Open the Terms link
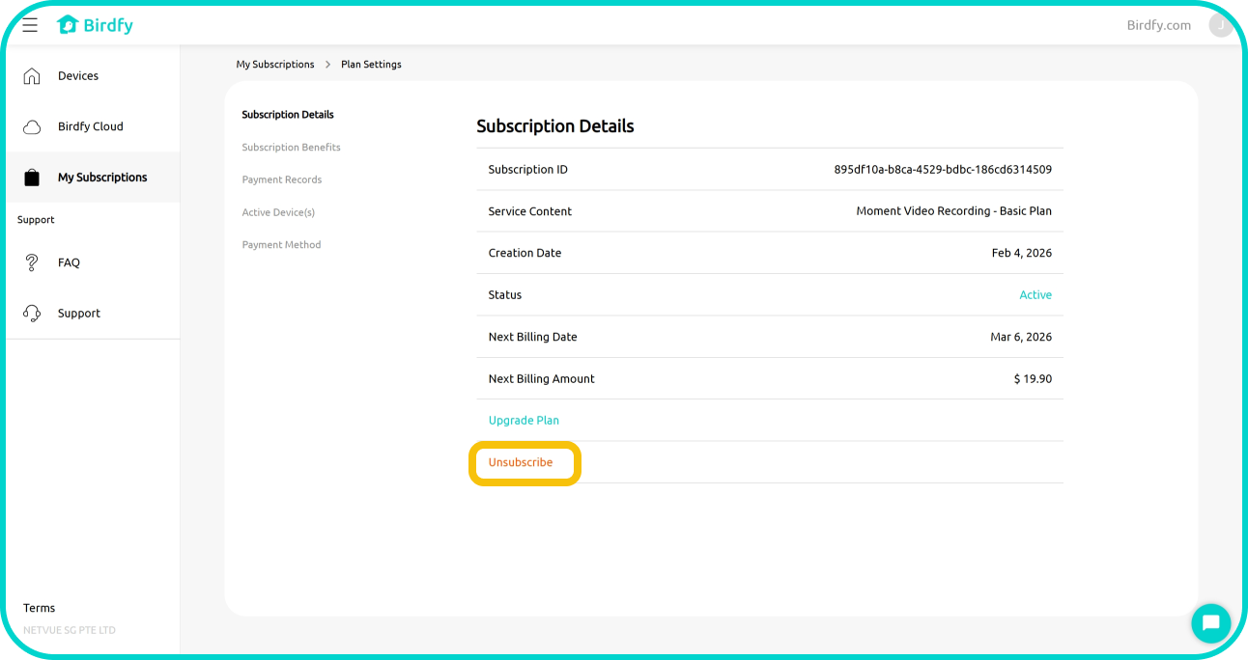 click(39, 608)
